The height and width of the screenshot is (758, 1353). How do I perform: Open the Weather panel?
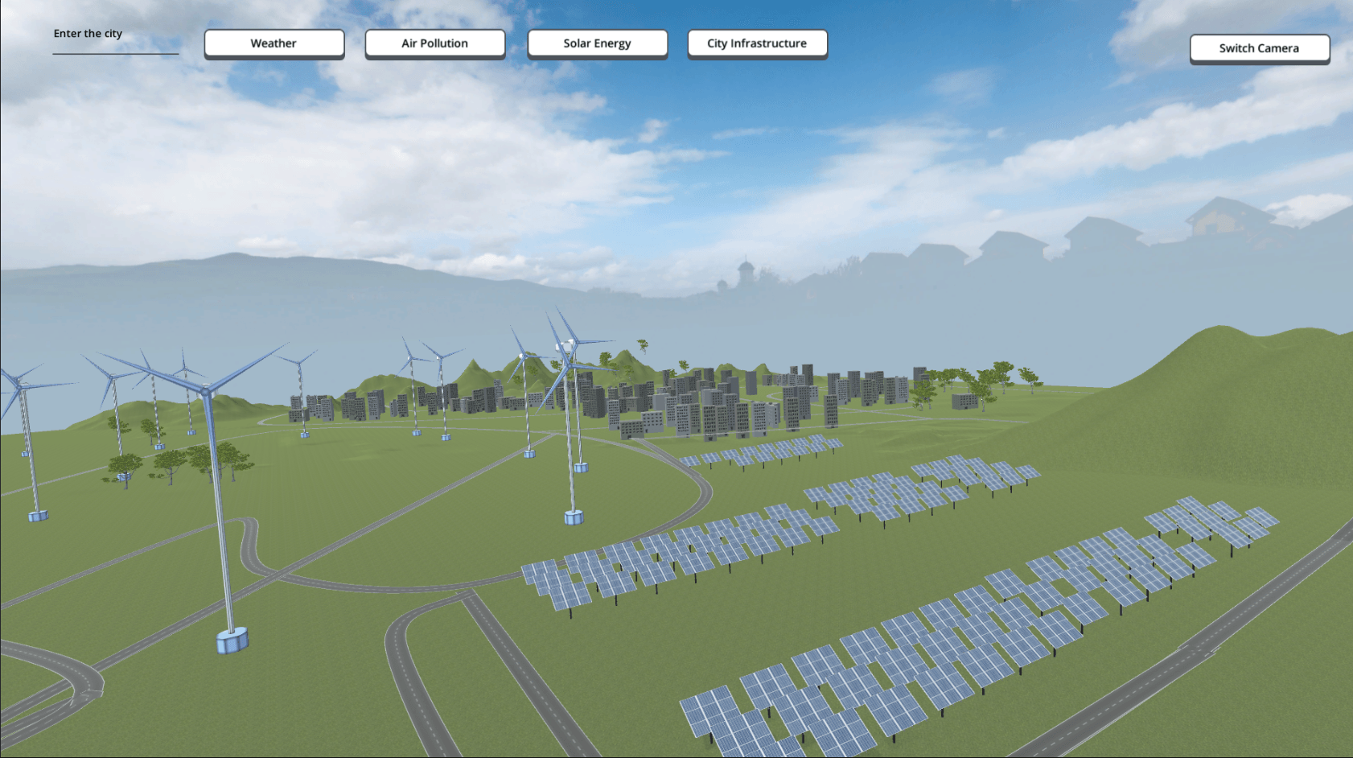(274, 43)
